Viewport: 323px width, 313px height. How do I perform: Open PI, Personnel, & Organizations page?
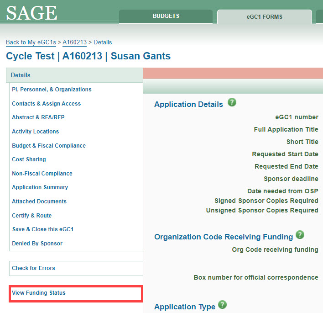tap(52, 90)
